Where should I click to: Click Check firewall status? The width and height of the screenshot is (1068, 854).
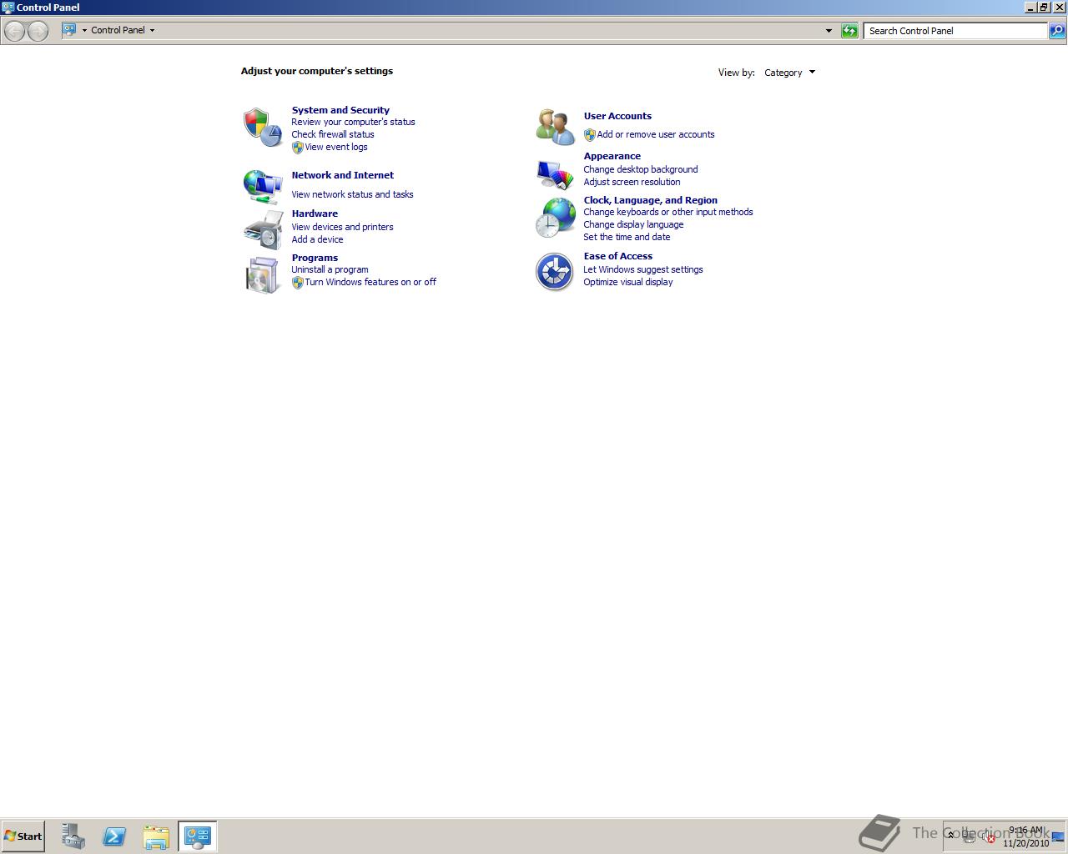(333, 134)
